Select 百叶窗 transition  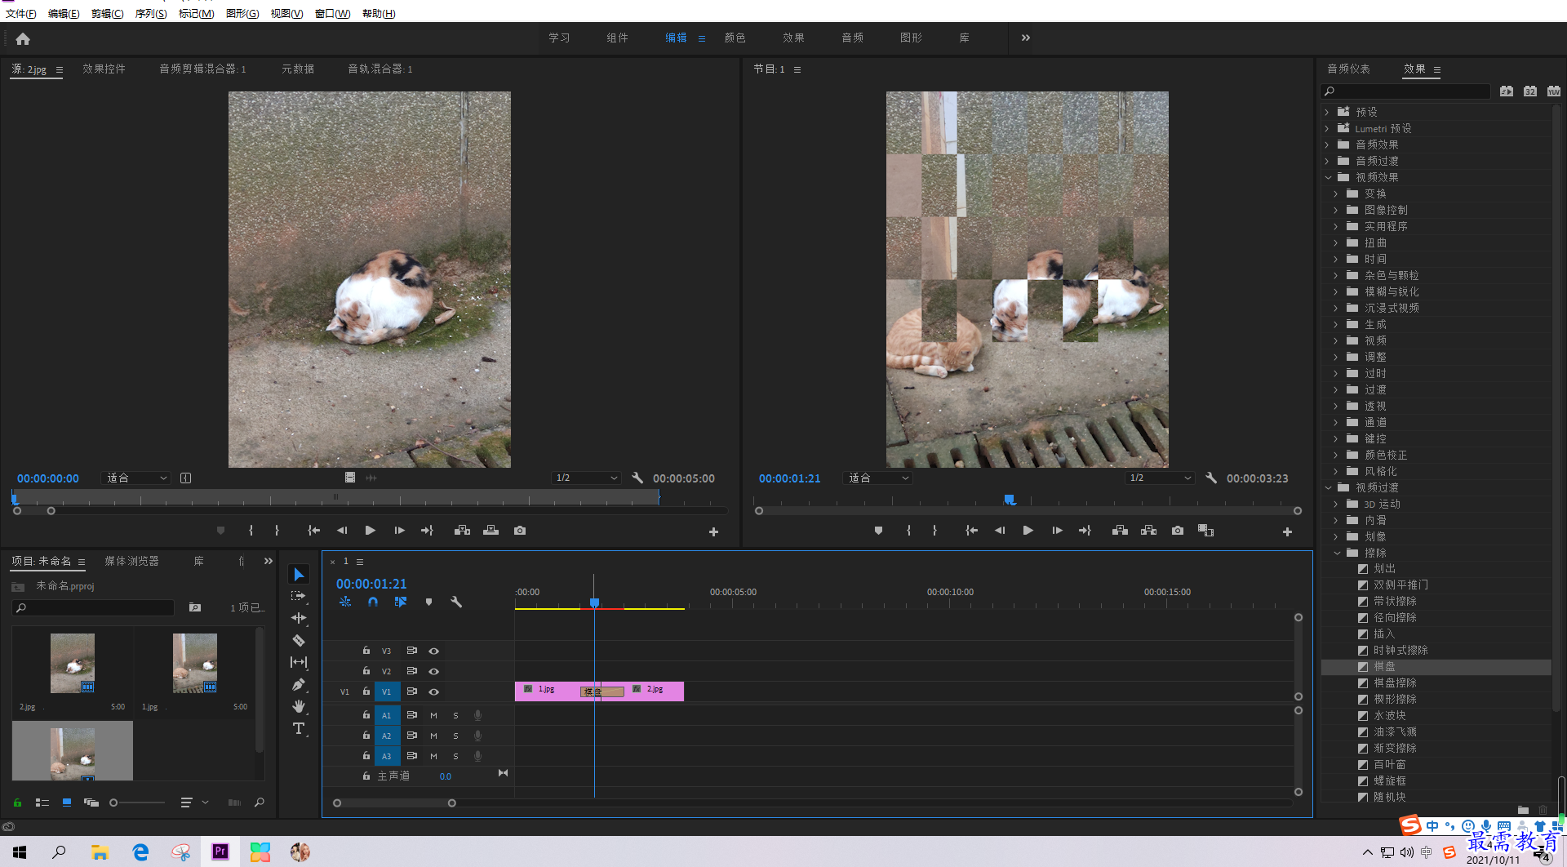[x=1389, y=764]
